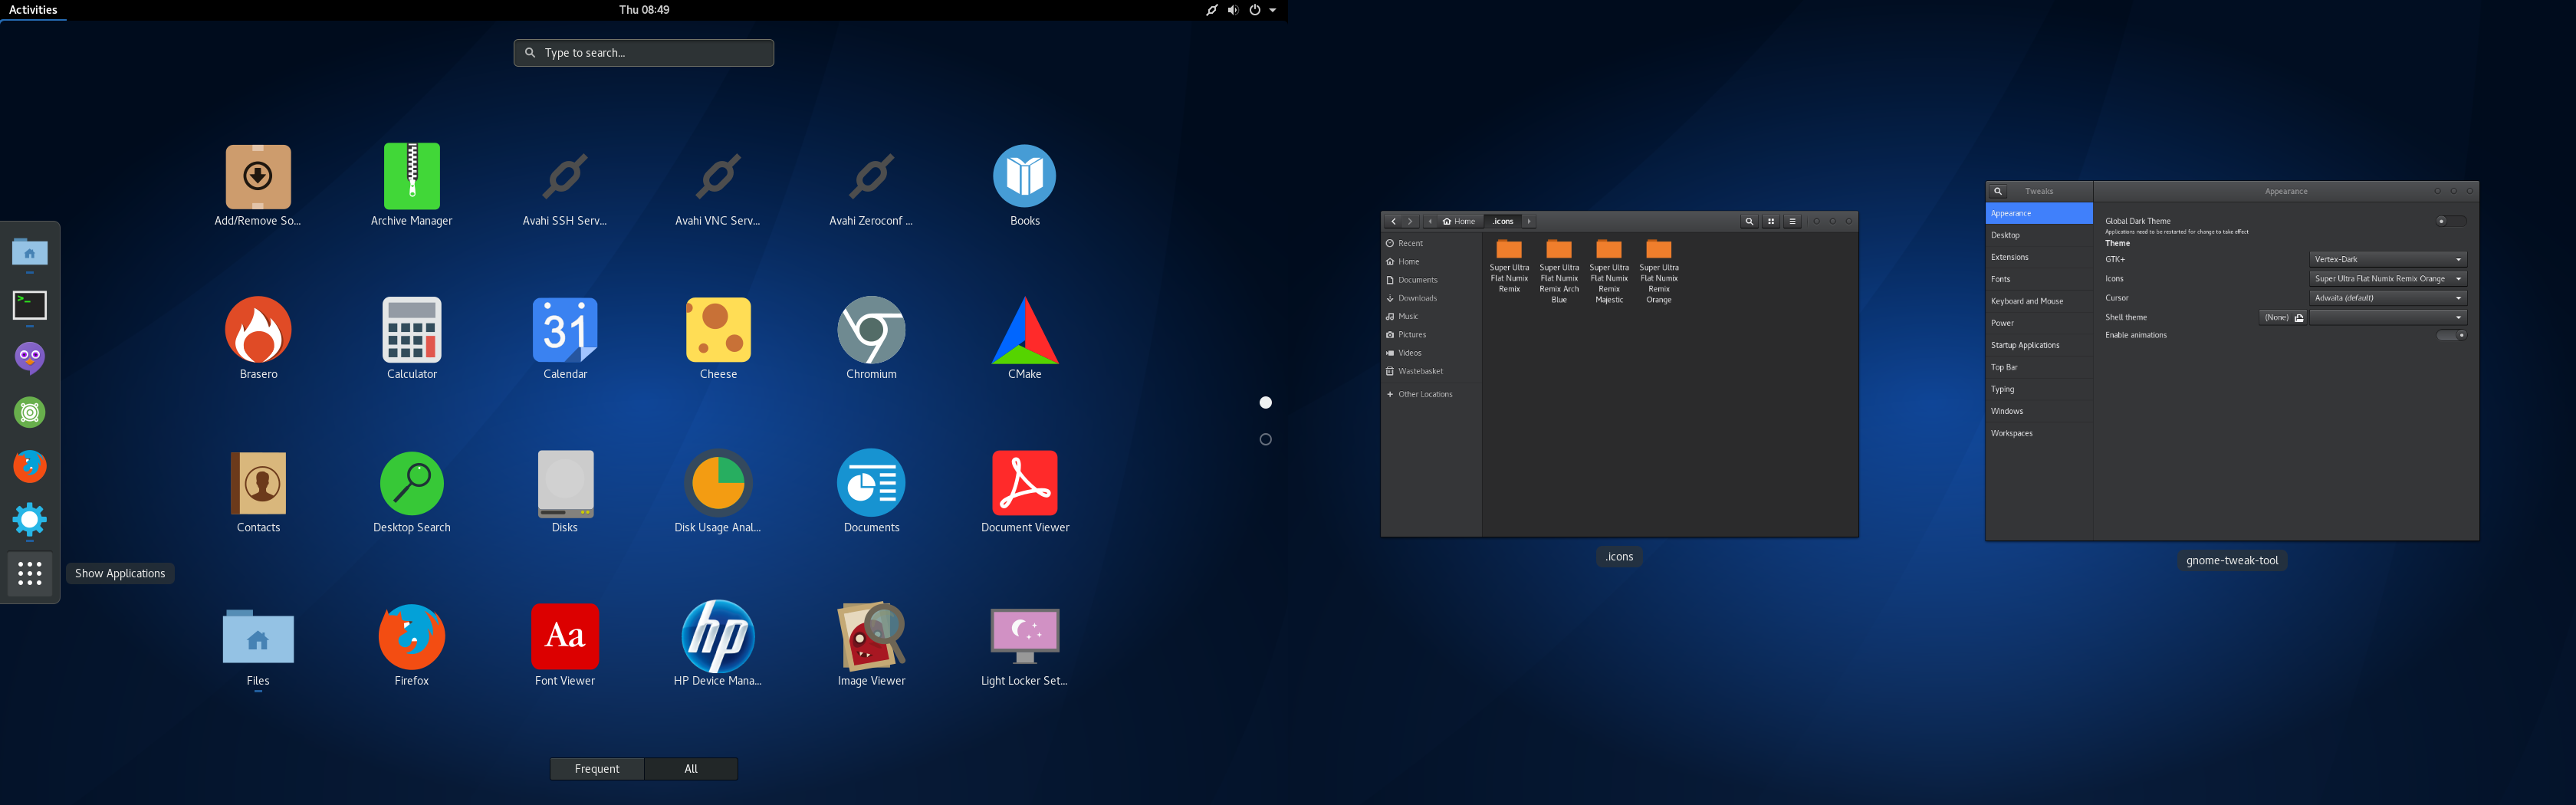Open Add/Remove Software app
Image resolution: width=2576 pixels, height=805 pixels.
tap(258, 186)
